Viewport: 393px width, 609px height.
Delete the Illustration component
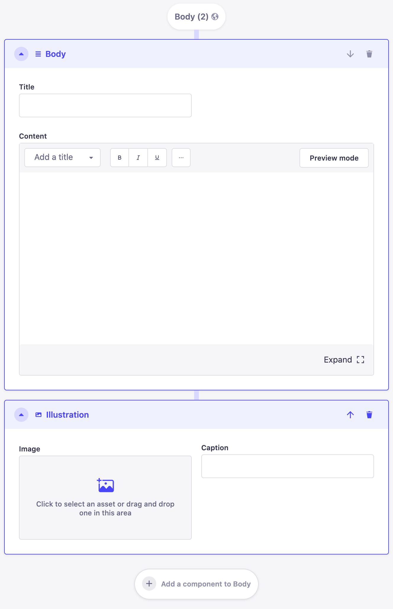click(x=369, y=415)
